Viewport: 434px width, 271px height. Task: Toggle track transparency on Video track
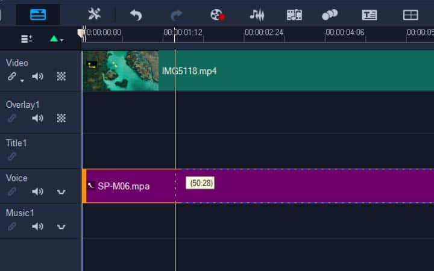pos(61,76)
